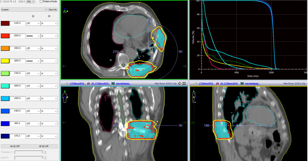Enable the Relative Mode checkbox
The height and width of the screenshot is (161, 308).
click(41, 1)
